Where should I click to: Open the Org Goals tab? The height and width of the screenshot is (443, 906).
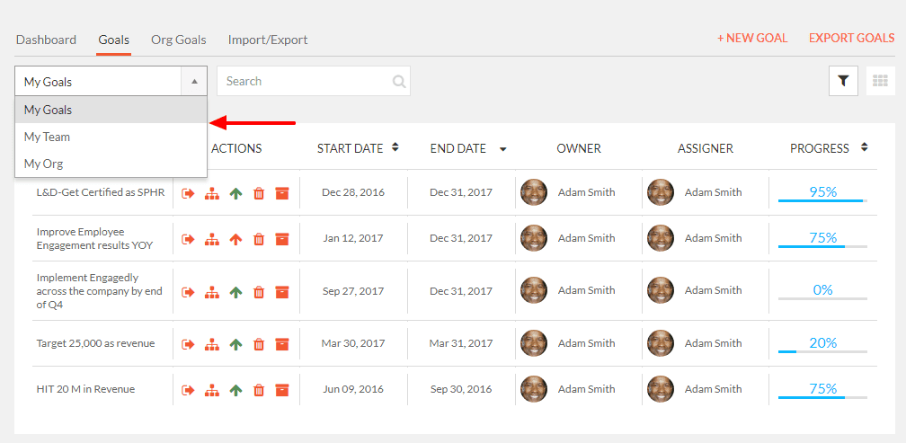click(x=179, y=40)
